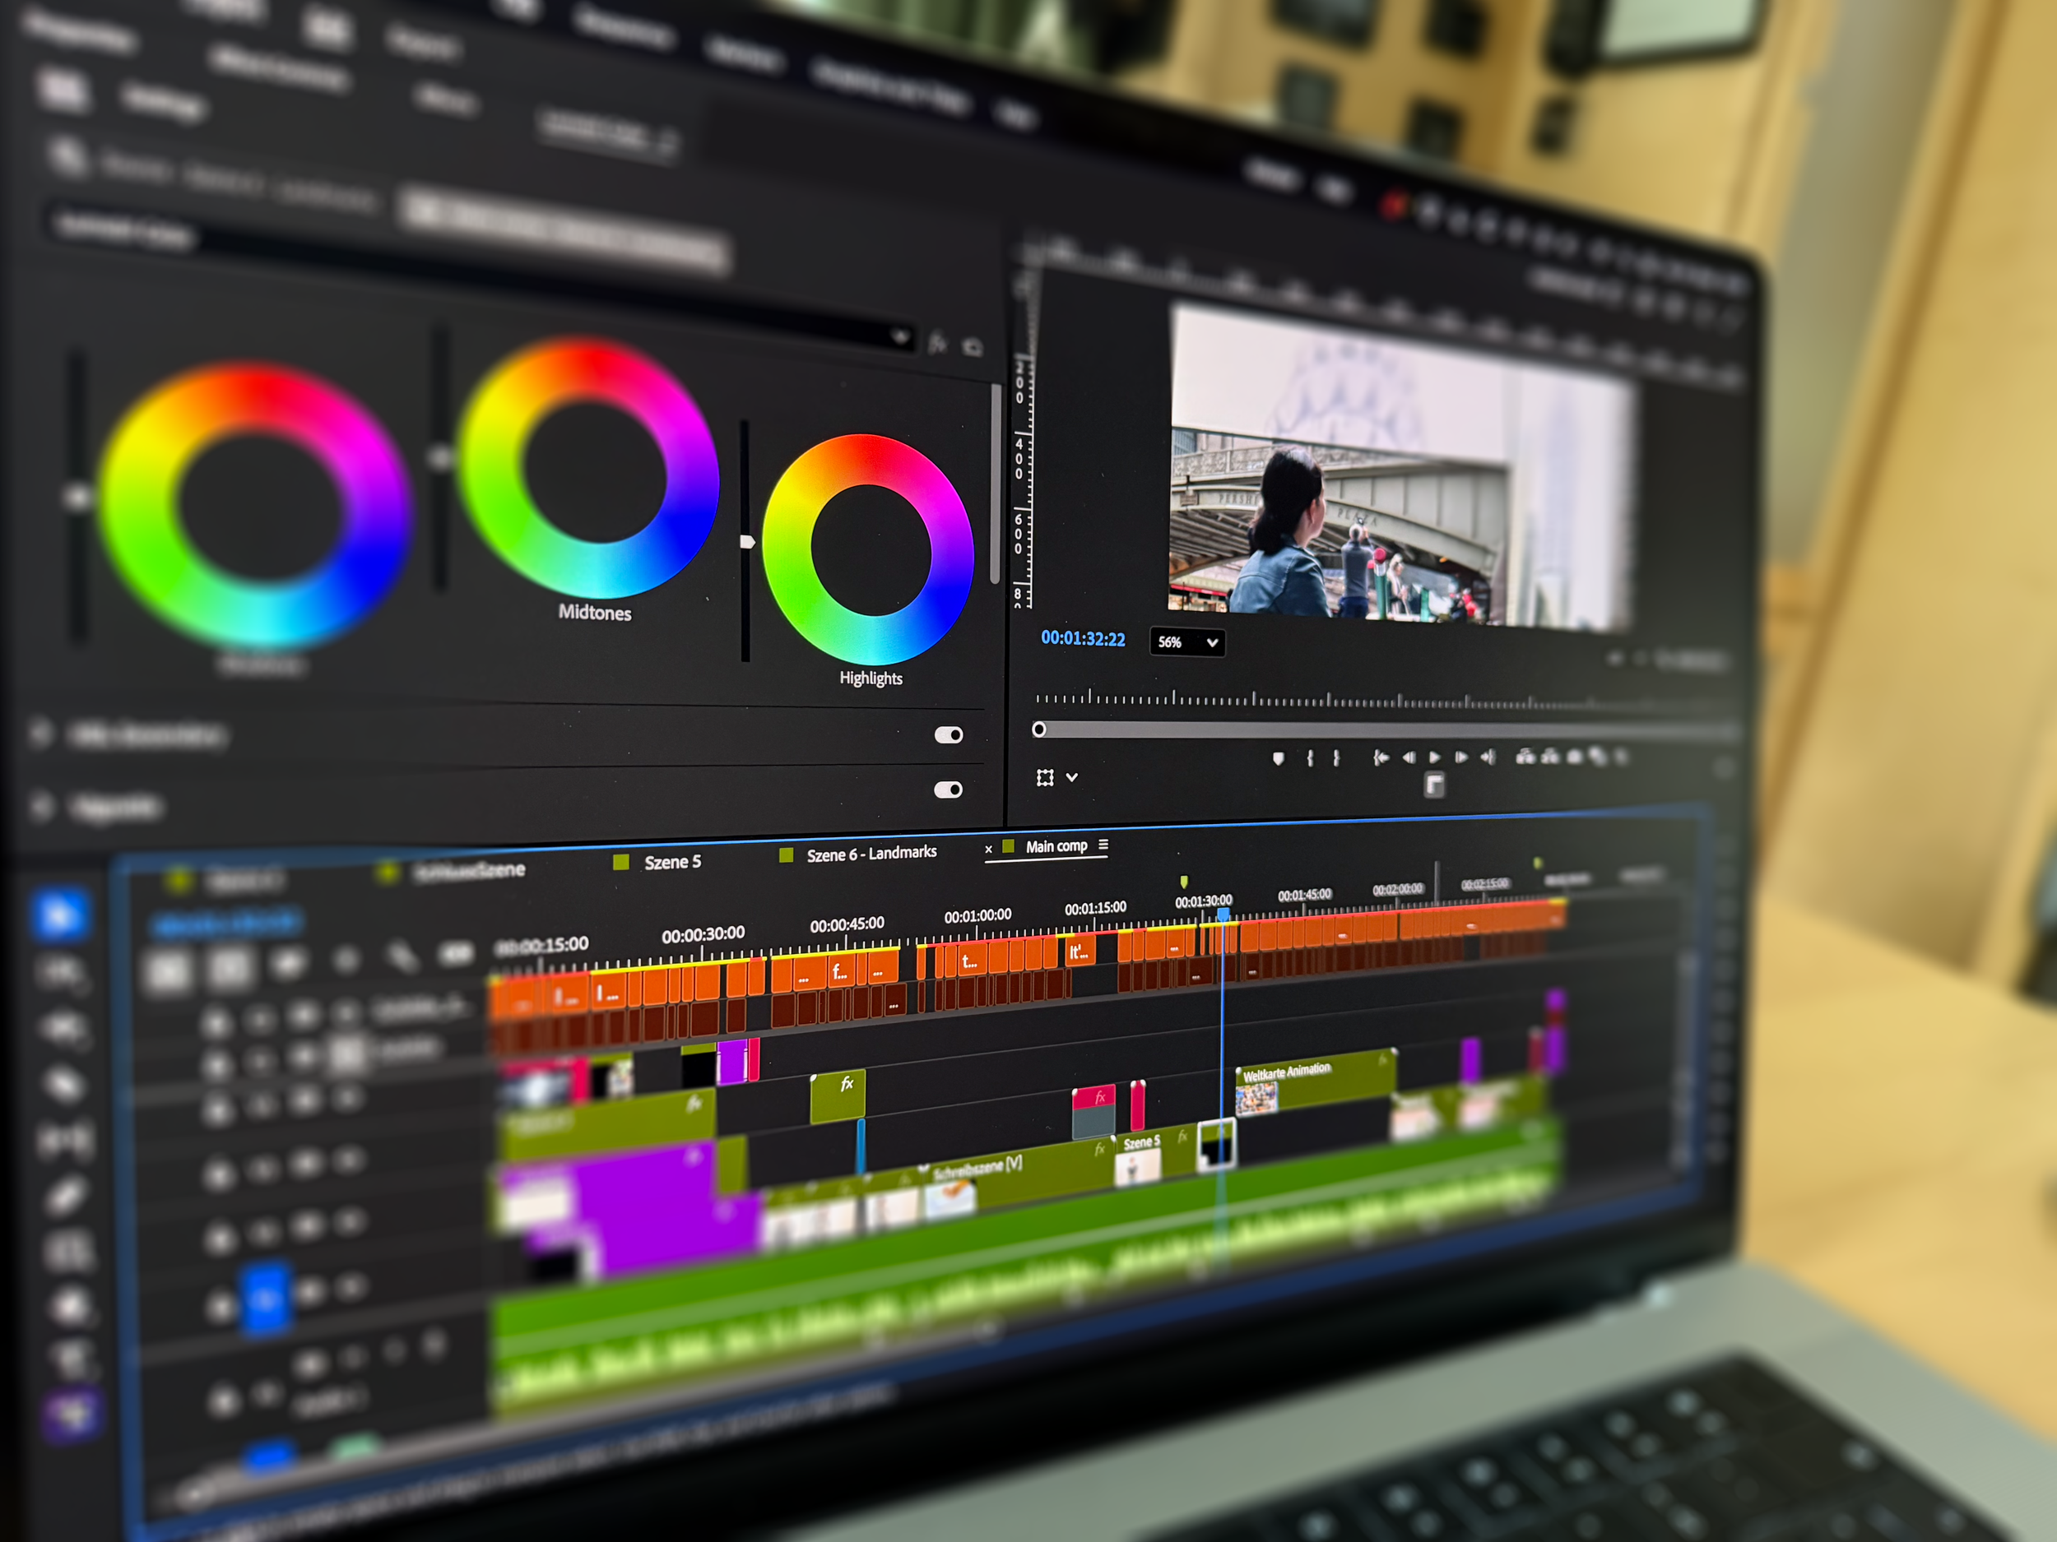Click the Mark In bracket icon
Viewport: 2057px width, 1542px height.
1309,757
